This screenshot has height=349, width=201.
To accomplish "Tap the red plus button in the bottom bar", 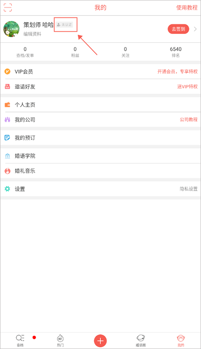I will [100, 341].
